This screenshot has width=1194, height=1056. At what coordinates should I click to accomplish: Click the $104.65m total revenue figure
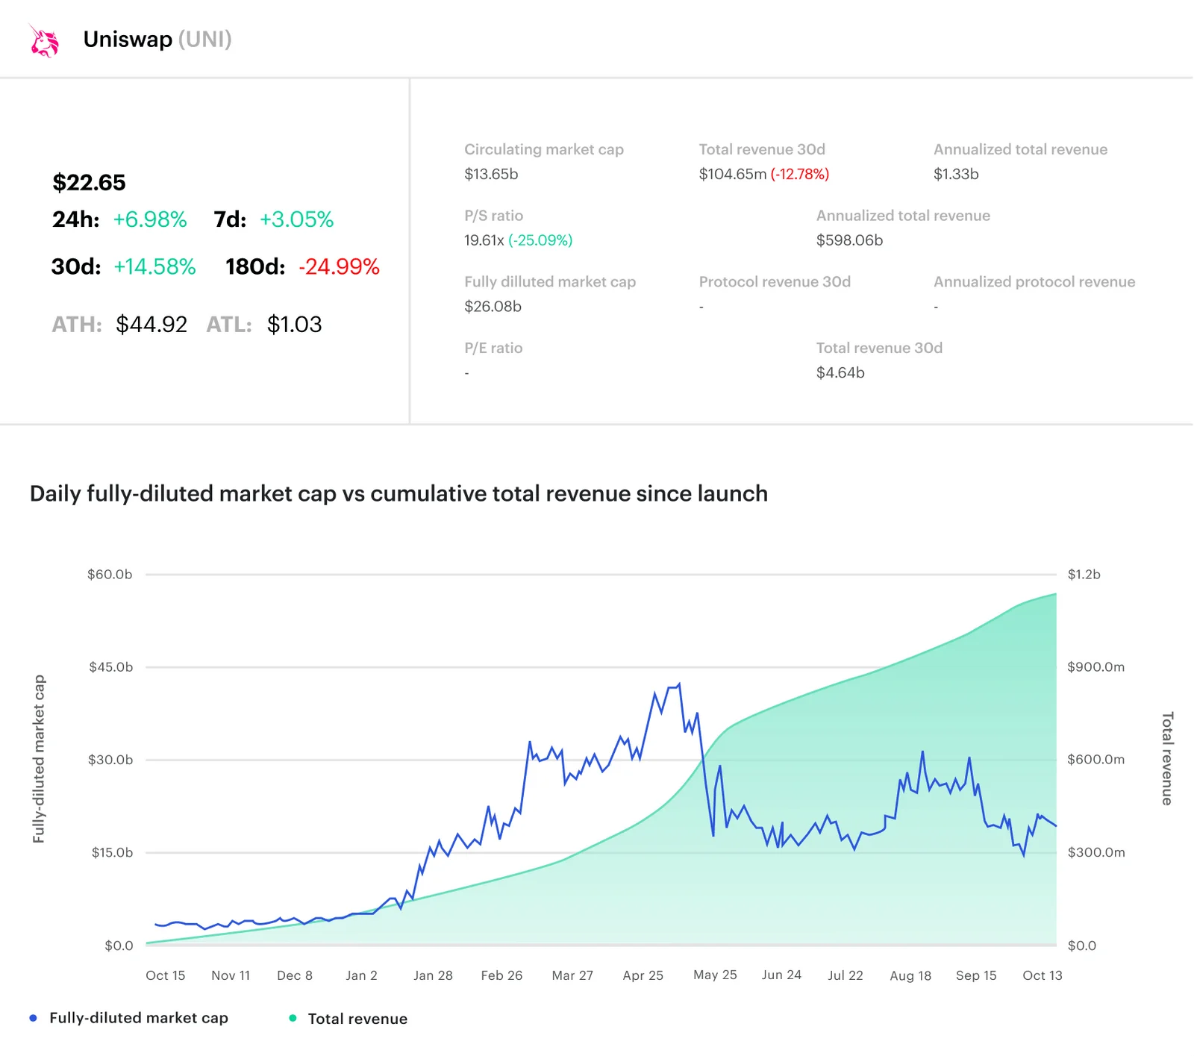(733, 174)
